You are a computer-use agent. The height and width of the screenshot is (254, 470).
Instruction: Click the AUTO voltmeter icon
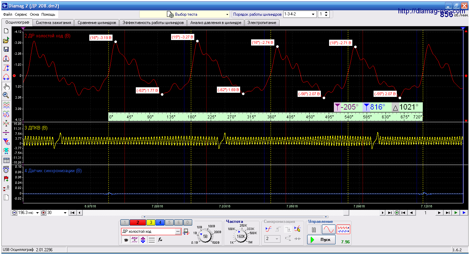(6, 169)
